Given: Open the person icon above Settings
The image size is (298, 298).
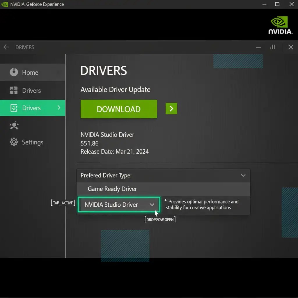Looking at the screenshot, I should coord(14,126).
